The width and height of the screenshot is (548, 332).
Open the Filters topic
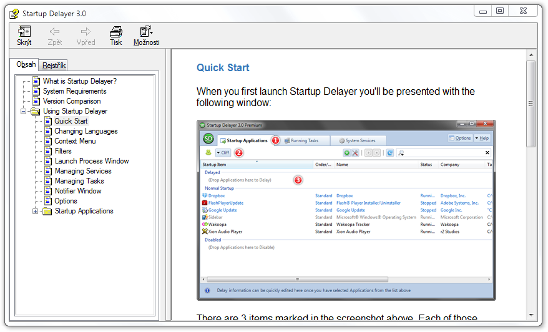pos(63,151)
